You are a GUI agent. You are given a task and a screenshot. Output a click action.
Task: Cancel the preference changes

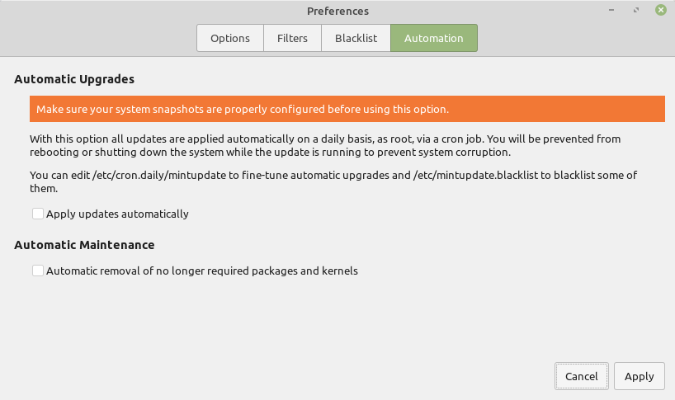(x=582, y=376)
